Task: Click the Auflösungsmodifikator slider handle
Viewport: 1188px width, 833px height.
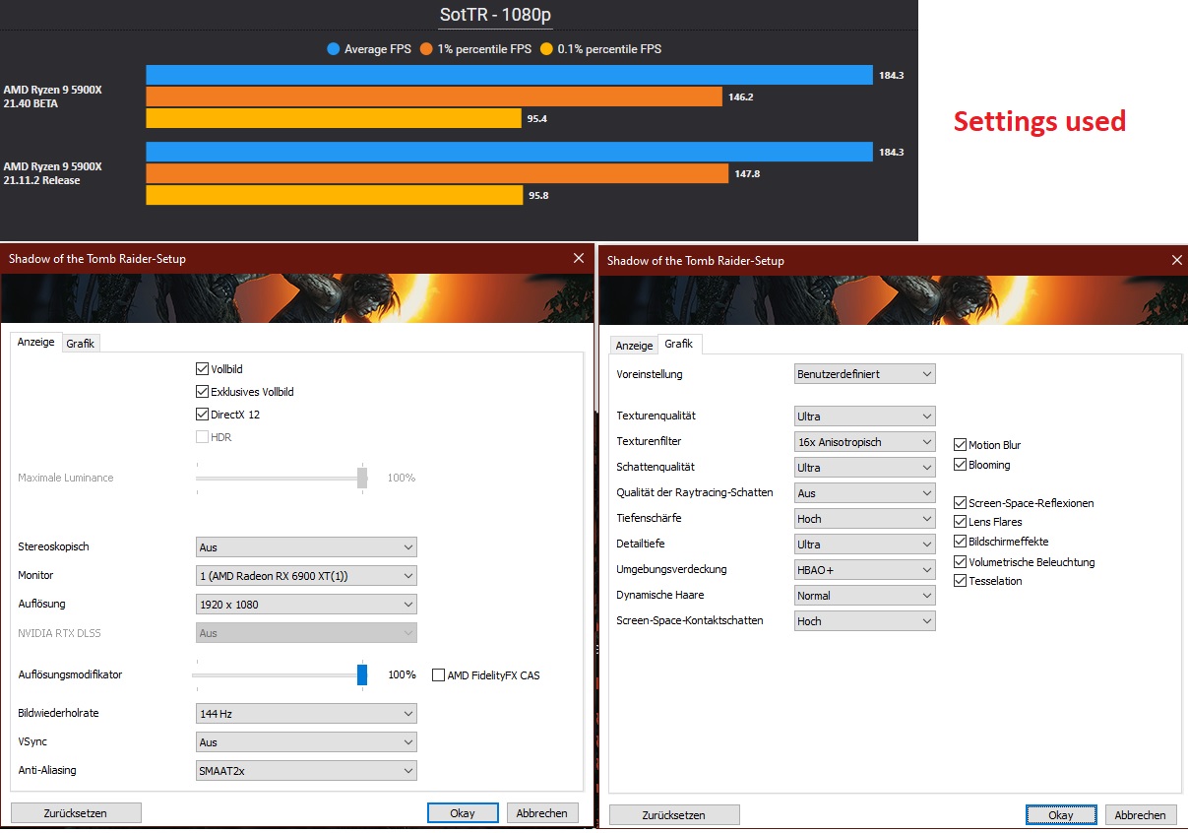Action: coord(362,674)
